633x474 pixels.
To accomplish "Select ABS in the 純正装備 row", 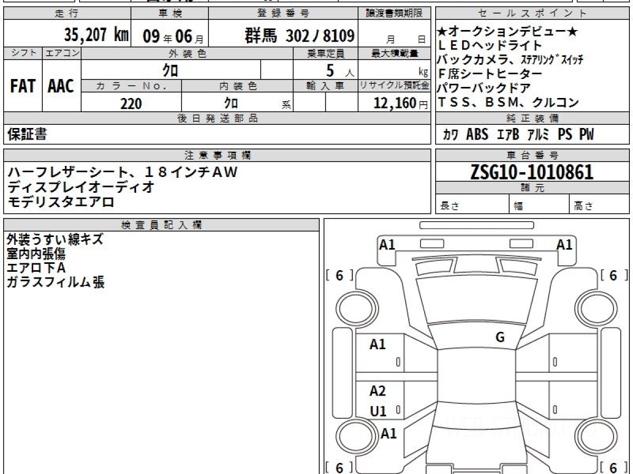I will (477, 135).
